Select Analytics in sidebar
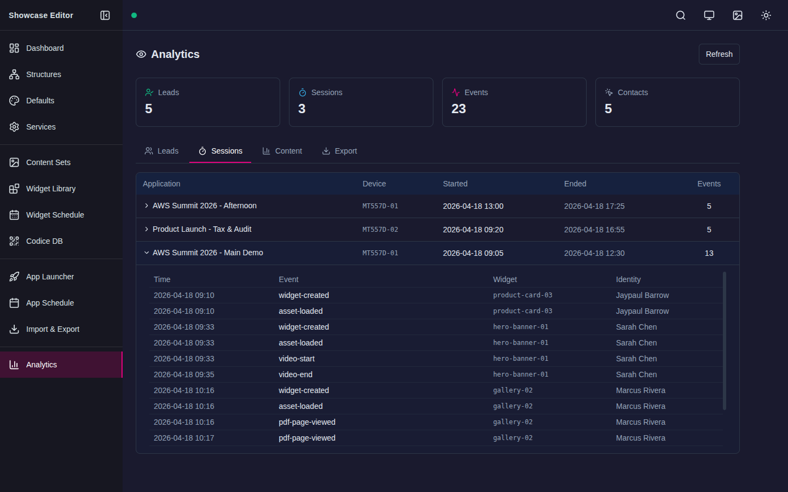 click(61, 365)
